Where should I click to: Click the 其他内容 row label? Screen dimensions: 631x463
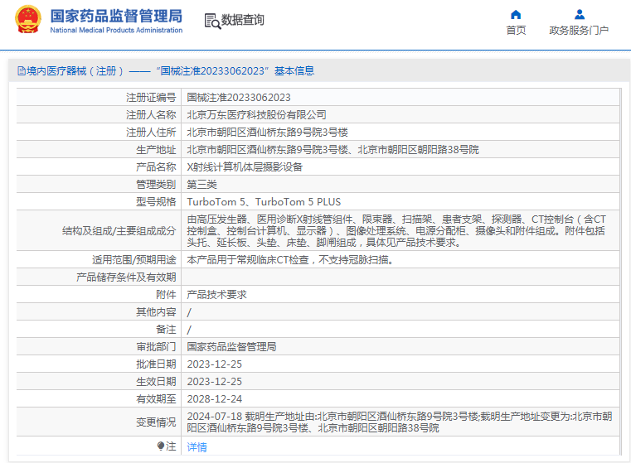[x=156, y=312]
